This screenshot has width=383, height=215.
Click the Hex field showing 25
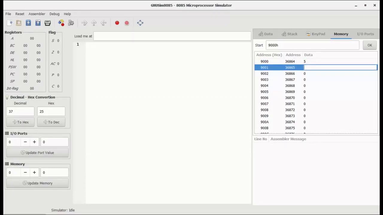[51, 111]
